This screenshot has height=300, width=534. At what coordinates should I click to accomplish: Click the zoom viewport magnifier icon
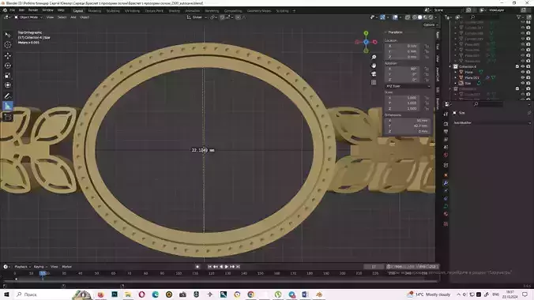pyautogui.click(x=374, y=57)
